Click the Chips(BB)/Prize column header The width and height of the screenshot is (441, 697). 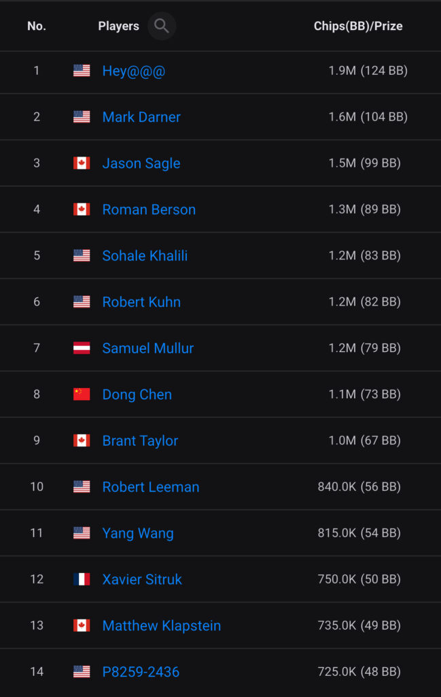pos(358,27)
